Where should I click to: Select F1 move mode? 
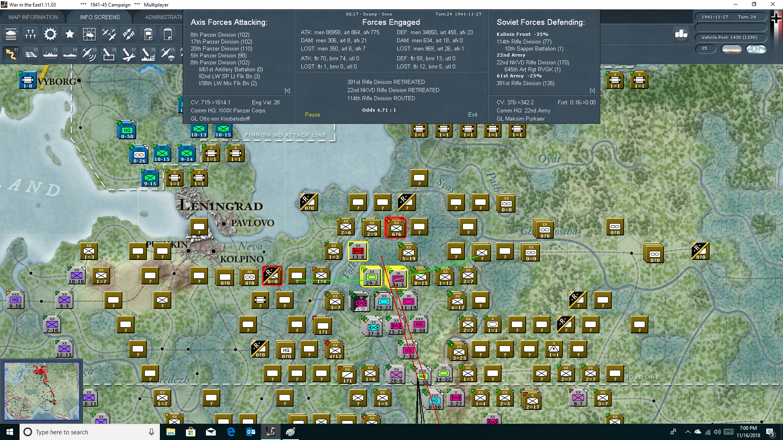(11, 54)
